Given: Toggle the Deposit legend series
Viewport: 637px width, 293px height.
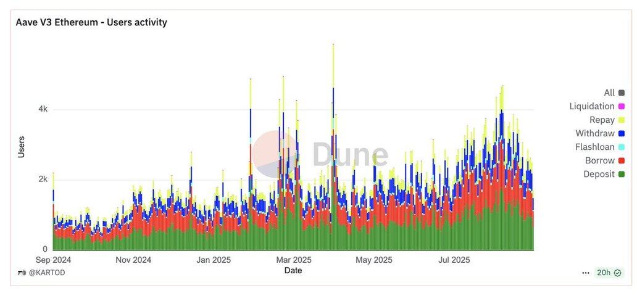Looking at the screenshot, I should (x=604, y=175).
